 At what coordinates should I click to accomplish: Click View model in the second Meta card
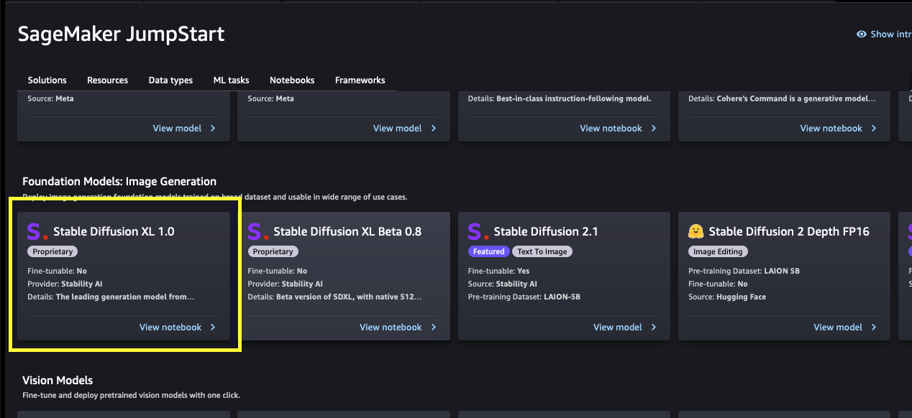pos(397,129)
